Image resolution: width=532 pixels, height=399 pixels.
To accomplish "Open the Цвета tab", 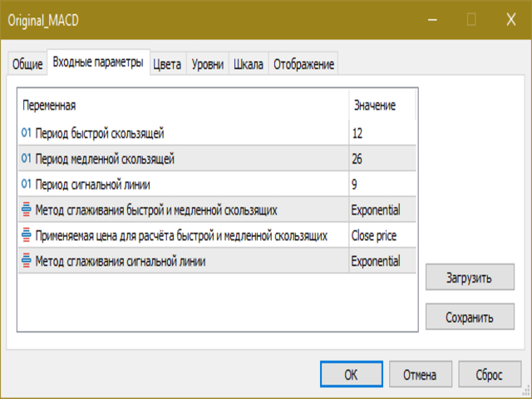I will click(167, 64).
